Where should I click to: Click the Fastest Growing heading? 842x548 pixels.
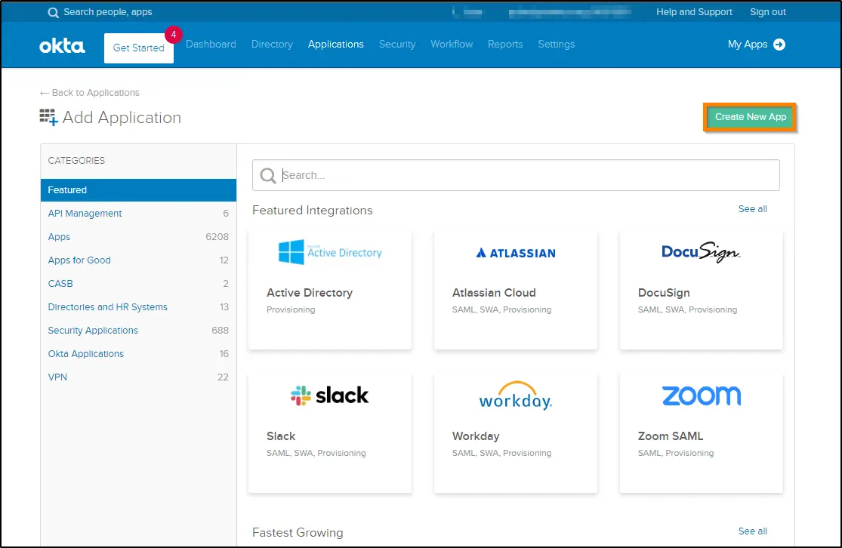[x=298, y=532]
